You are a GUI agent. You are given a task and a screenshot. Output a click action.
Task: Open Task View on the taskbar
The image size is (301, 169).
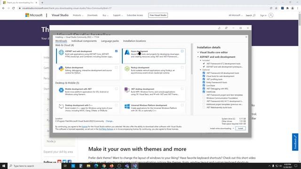click(x=65, y=166)
